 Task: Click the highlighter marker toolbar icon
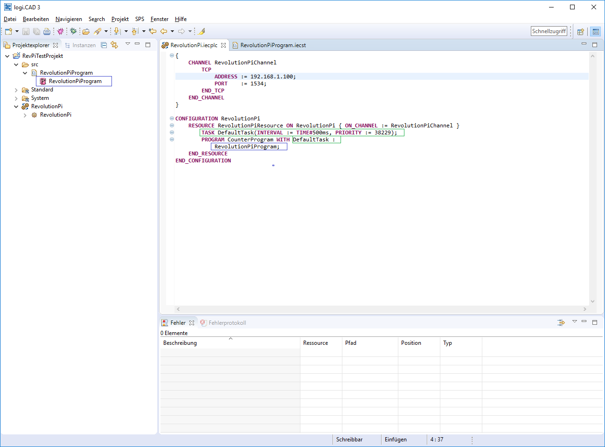(x=202, y=31)
